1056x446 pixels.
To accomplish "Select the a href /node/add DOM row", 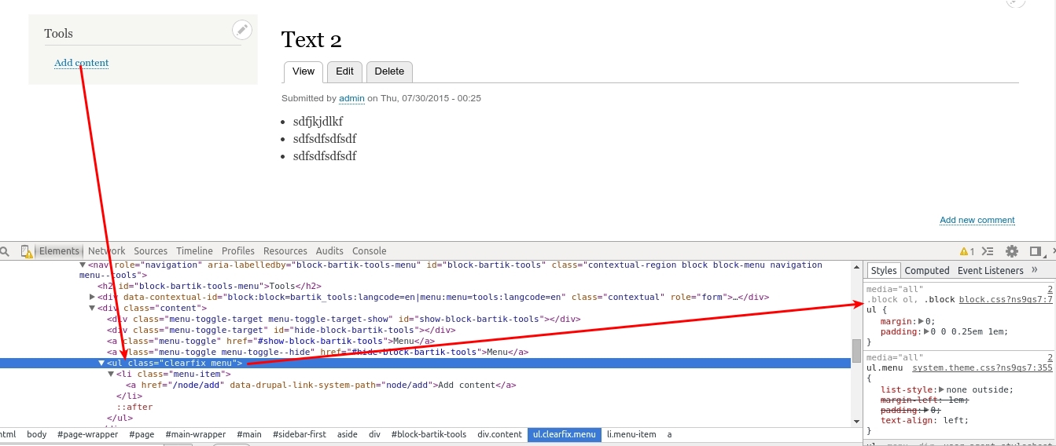I will 322,386.
